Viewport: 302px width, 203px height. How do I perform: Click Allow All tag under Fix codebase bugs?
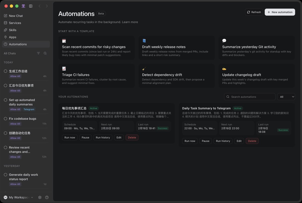15,124
